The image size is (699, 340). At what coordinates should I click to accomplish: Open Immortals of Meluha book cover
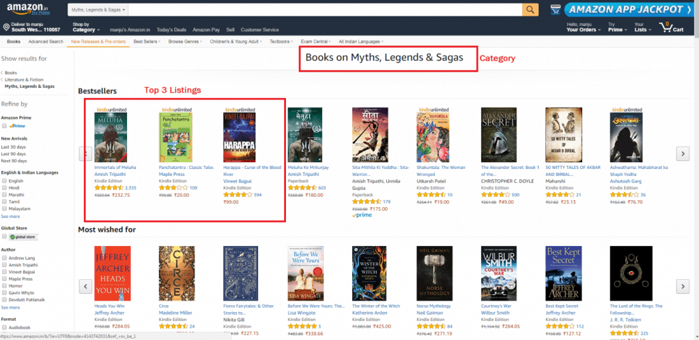pyautogui.click(x=111, y=138)
